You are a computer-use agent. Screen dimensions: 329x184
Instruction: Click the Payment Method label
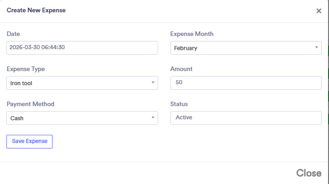click(x=30, y=104)
